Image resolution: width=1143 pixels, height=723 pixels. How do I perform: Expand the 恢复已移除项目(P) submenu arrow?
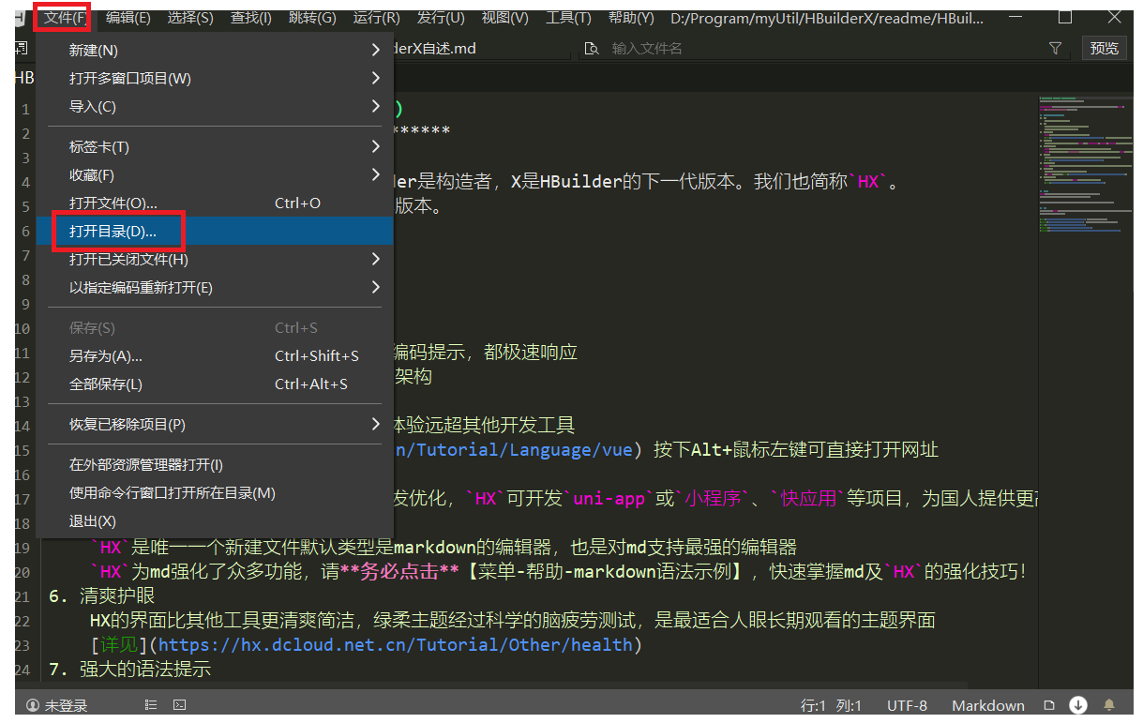coord(375,424)
